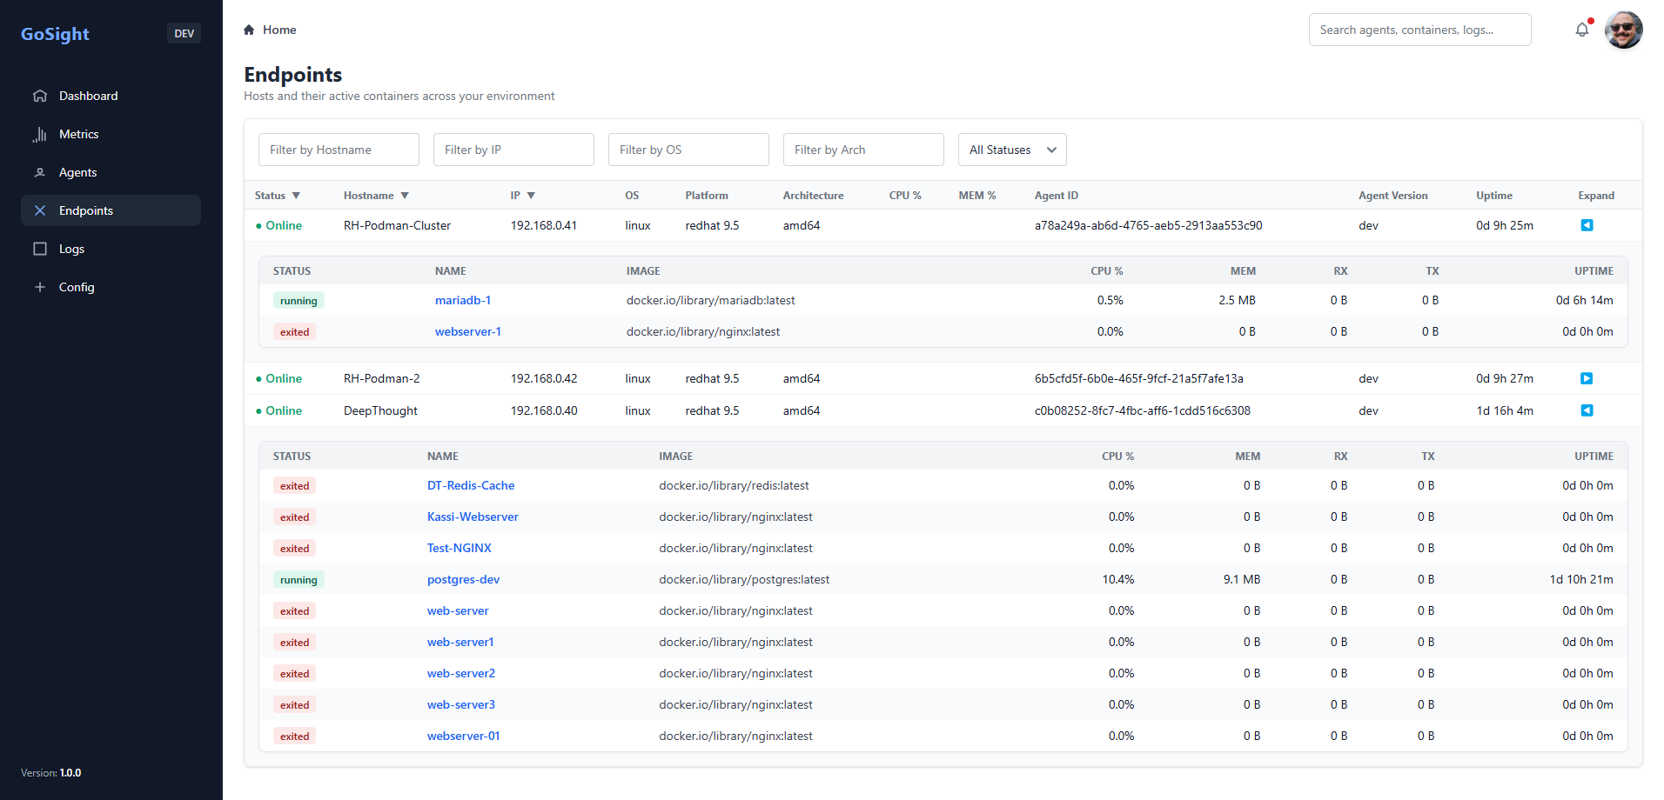Open the All Statuses dropdown
Image resolution: width=1664 pixels, height=800 pixels.
coord(1011,150)
